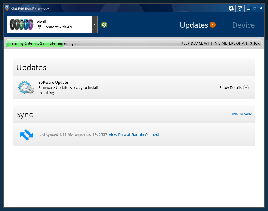The image size is (268, 211).
Task: Open View Data at Garmin Connect link
Action: 134,135
